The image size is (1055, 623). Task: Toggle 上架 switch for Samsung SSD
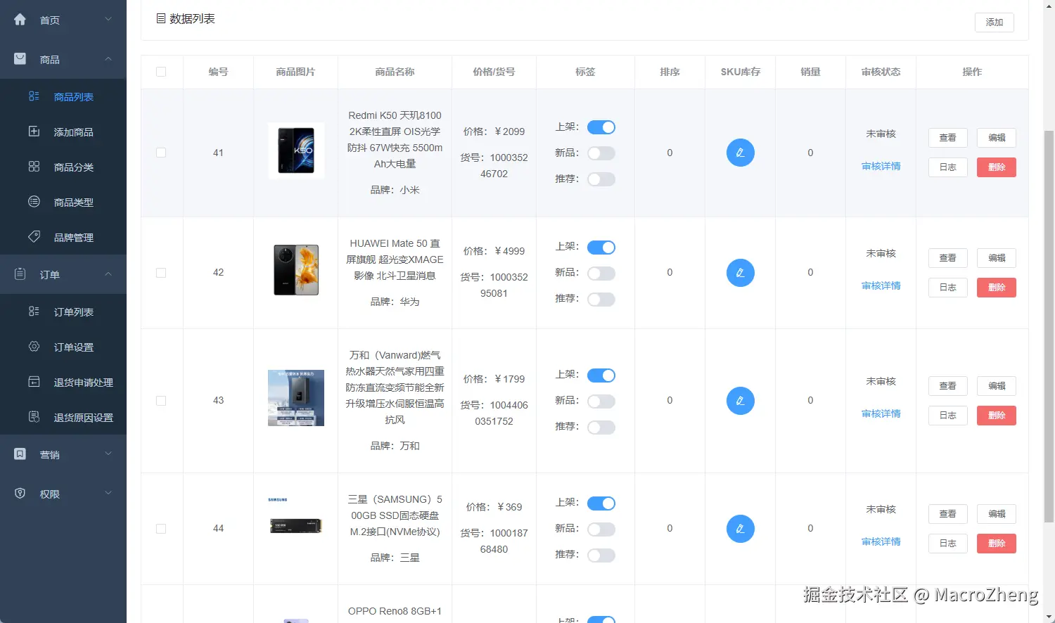(x=601, y=503)
